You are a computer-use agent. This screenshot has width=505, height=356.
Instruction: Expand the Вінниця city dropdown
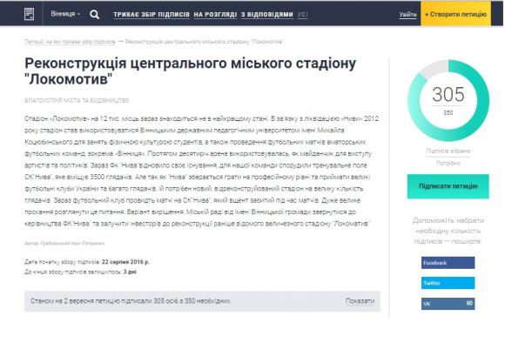(65, 14)
